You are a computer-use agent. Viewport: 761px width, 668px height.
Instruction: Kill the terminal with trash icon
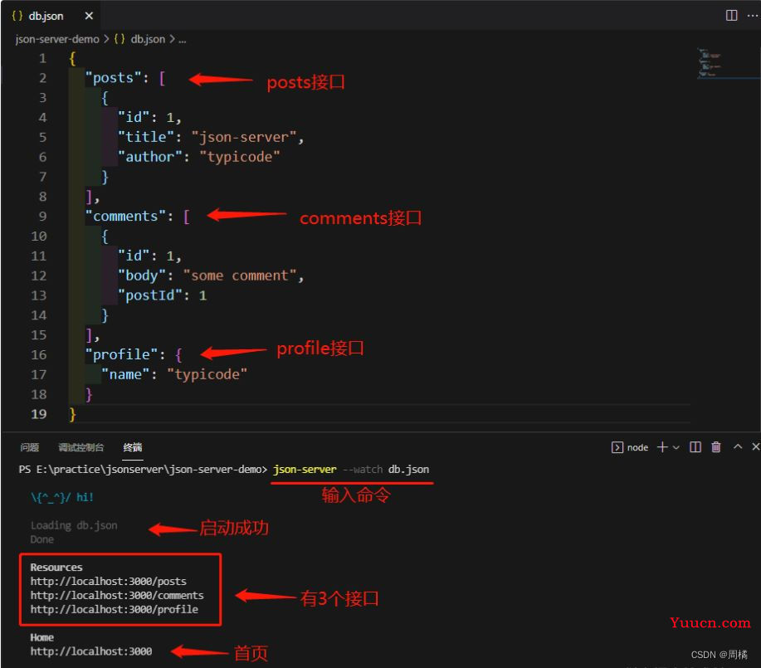point(716,447)
